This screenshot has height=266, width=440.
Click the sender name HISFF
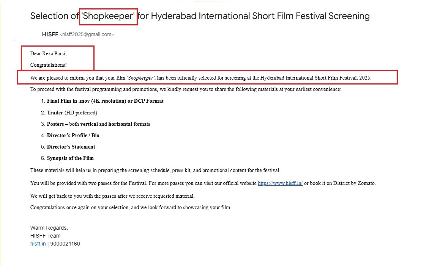(50, 34)
